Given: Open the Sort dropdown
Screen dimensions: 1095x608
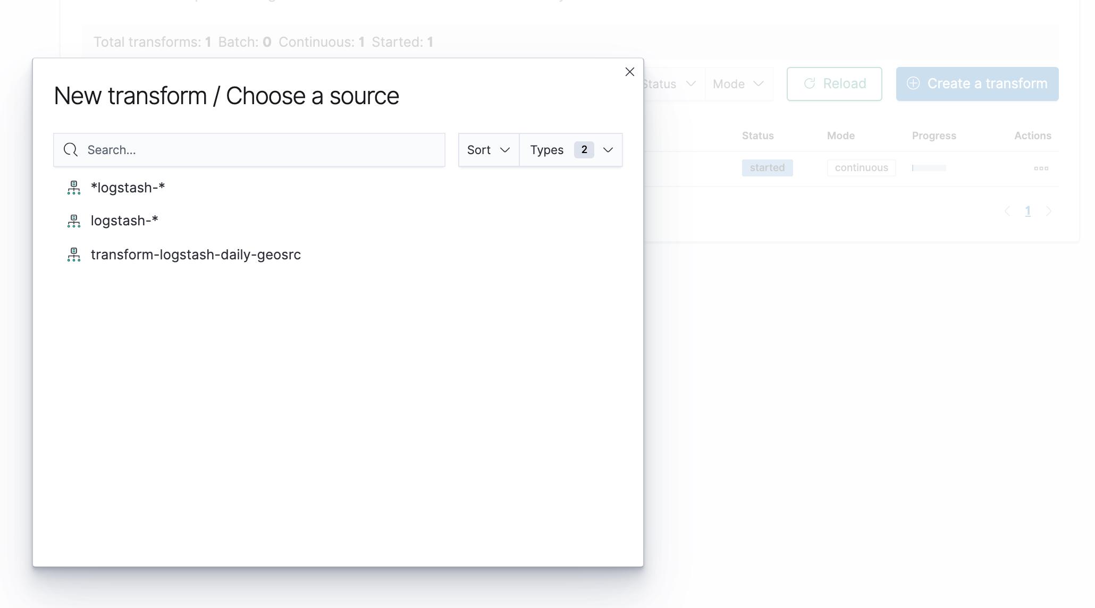Looking at the screenshot, I should (x=488, y=150).
